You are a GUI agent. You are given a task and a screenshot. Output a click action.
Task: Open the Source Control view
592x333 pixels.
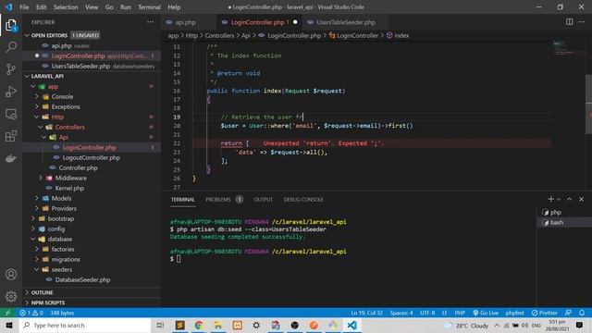[x=11, y=69]
